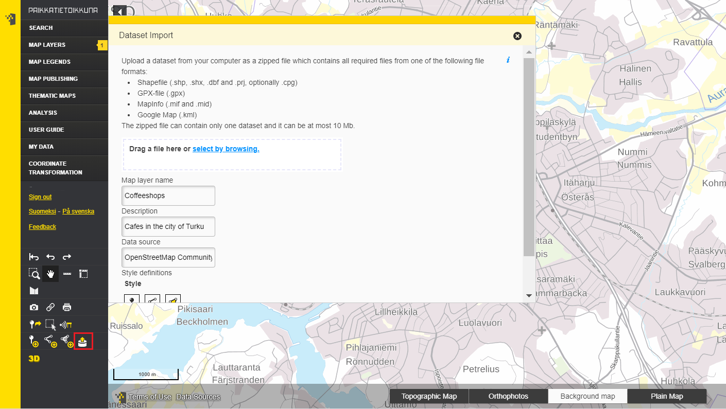Screen dimensions: 726x409
Task: Open the Terms of Use link
Action: click(150, 397)
